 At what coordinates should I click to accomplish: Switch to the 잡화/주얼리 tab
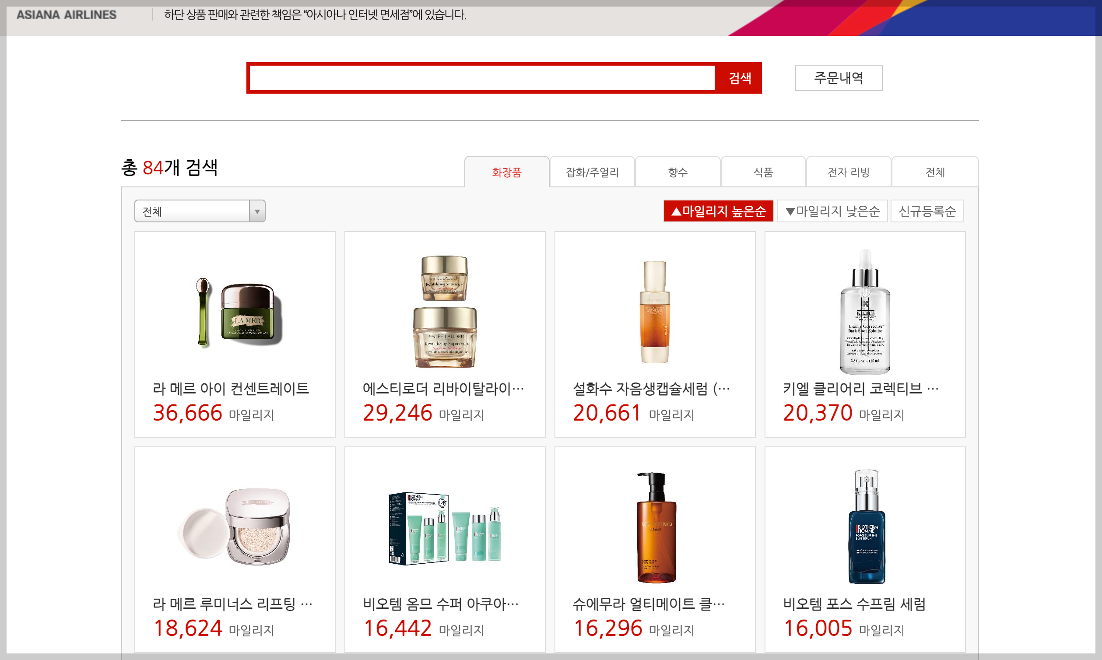[x=592, y=172]
